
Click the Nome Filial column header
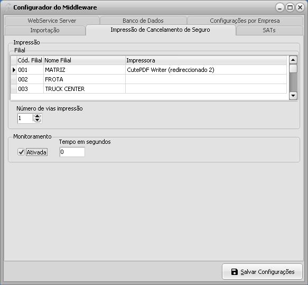(x=85, y=60)
